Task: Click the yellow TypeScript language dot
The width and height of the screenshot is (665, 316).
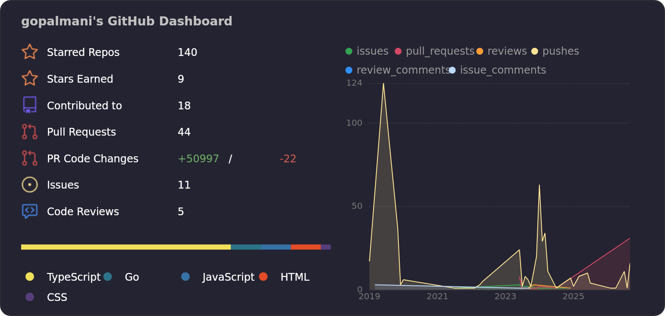Action: pos(30,276)
